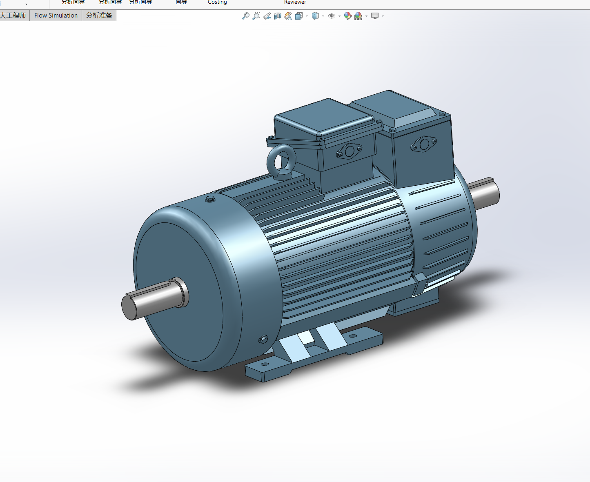590x482 pixels.
Task: Click the Hide/Show Items eye icon
Action: 332,16
